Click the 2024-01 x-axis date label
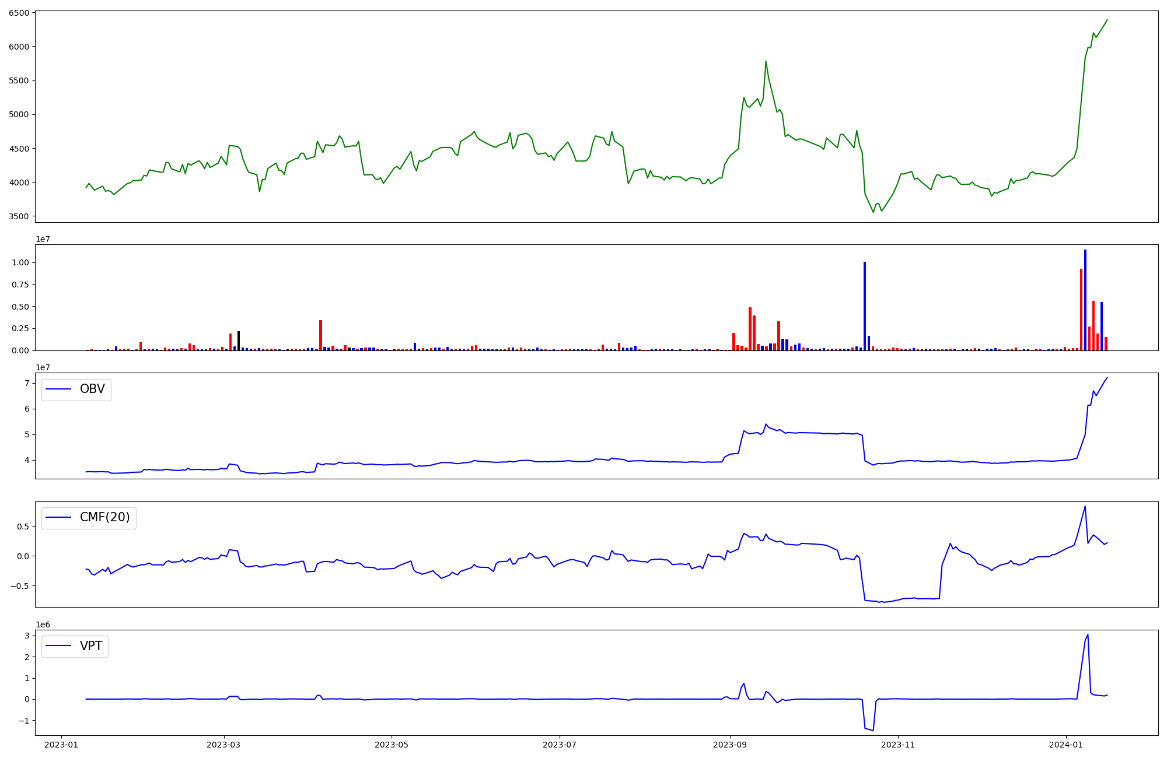Image resolution: width=1167 pixels, height=758 pixels. [1066, 745]
